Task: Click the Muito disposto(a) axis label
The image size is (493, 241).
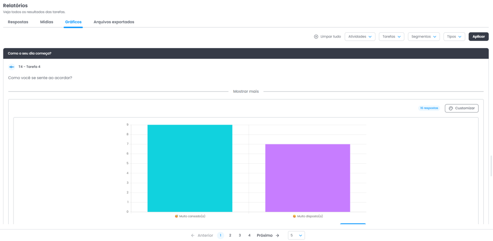Action: pyautogui.click(x=308, y=216)
